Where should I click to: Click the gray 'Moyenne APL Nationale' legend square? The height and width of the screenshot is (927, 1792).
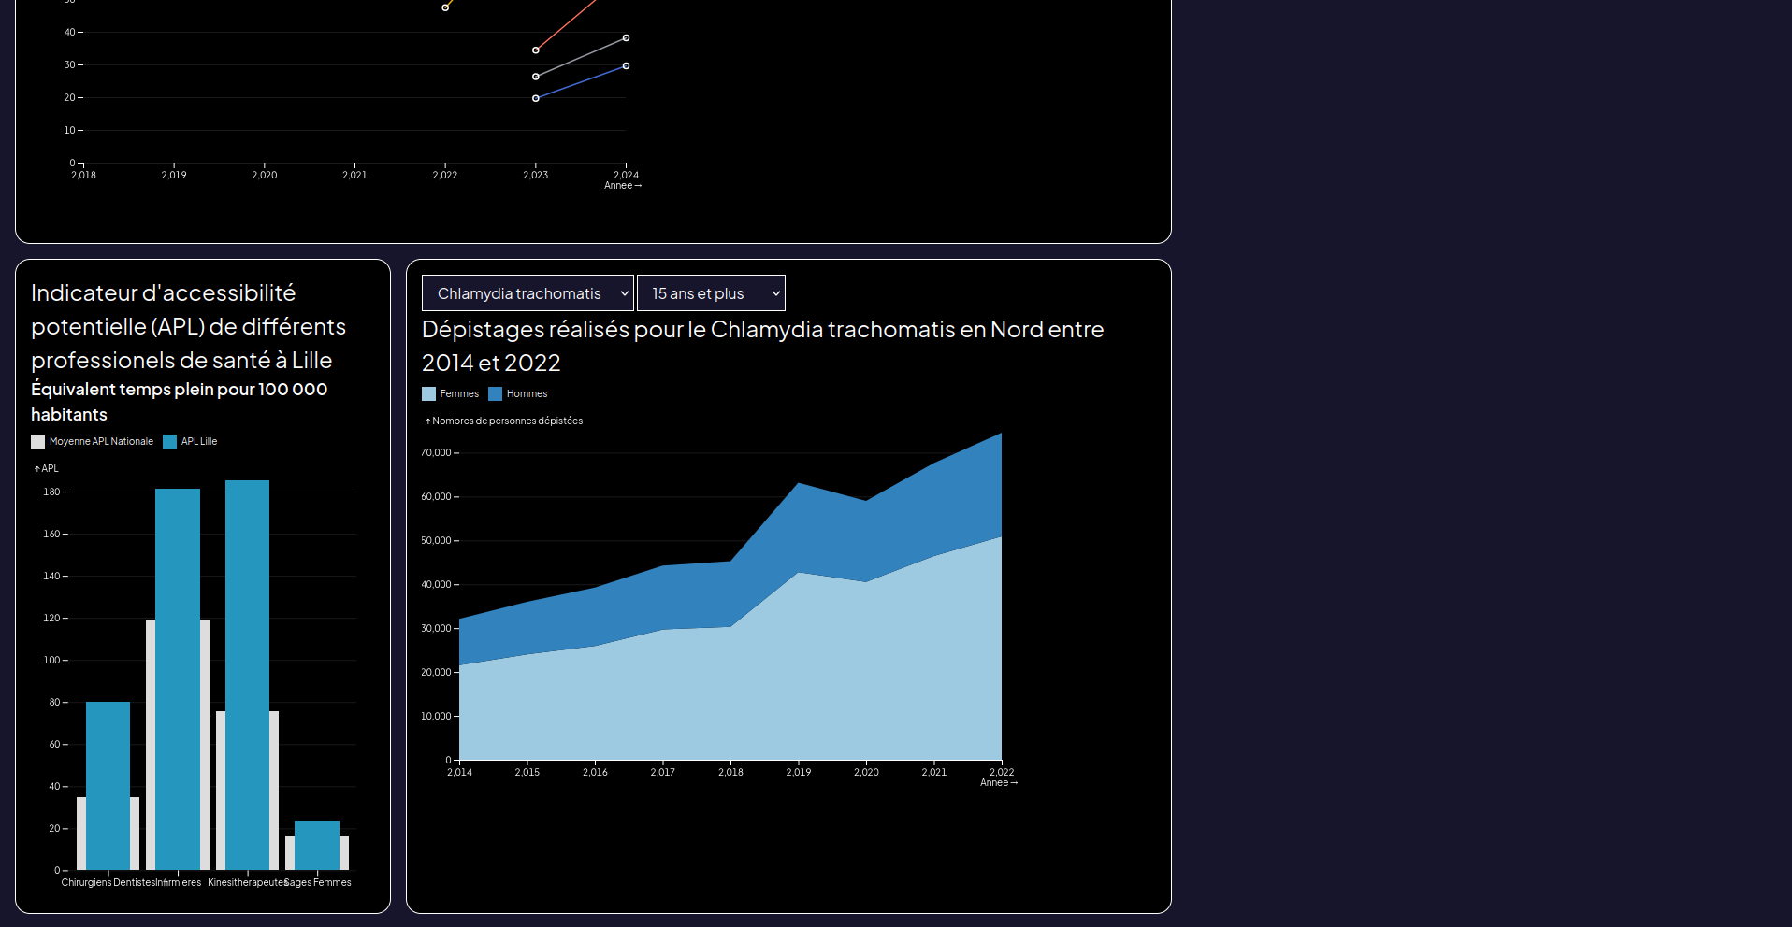(37, 441)
